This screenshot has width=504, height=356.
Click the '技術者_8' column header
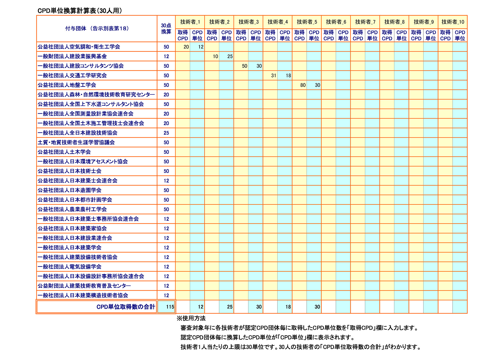click(394, 22)
